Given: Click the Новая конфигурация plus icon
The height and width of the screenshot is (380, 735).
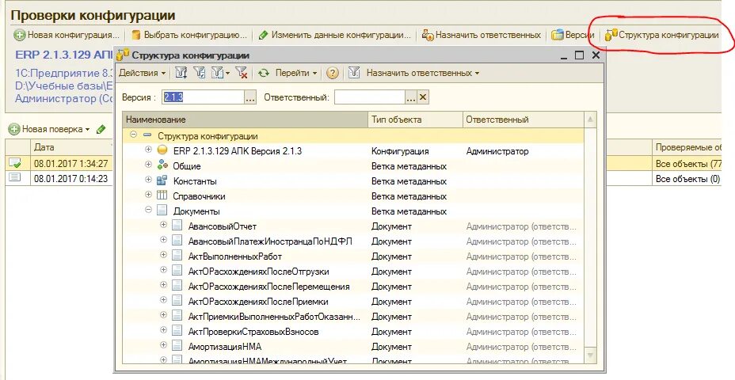Looking at the screenshot, I should point(20,35).
